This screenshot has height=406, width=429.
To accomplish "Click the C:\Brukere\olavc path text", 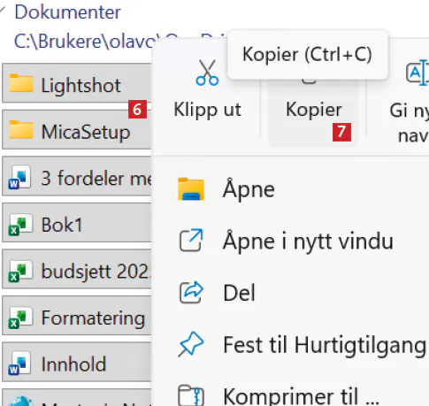I will [85, 41].
